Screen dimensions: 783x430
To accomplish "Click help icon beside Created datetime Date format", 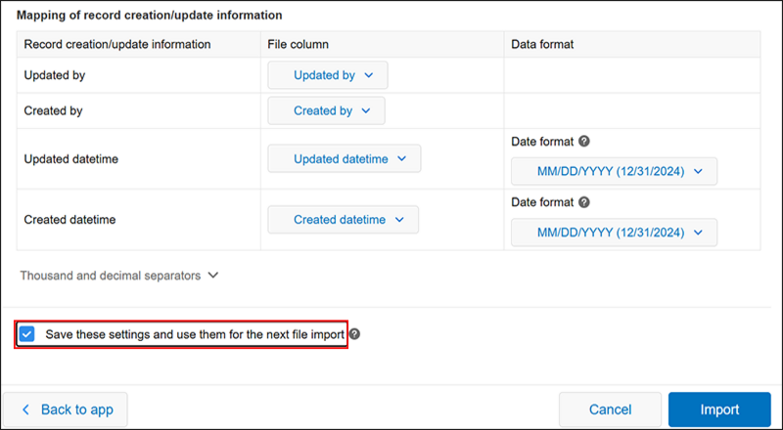I will pos(584,202).
